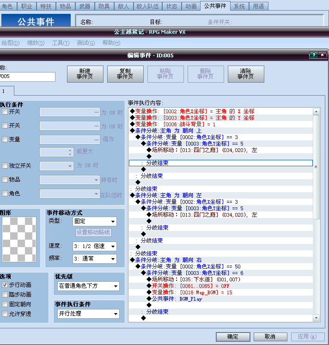
Task: Close the 编辑事件 dialog with X icon
Action: tap(322, 55)
